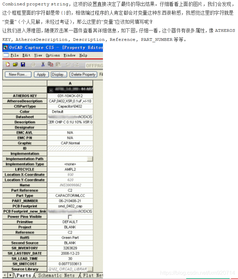Click the Delete Property button

83,74
